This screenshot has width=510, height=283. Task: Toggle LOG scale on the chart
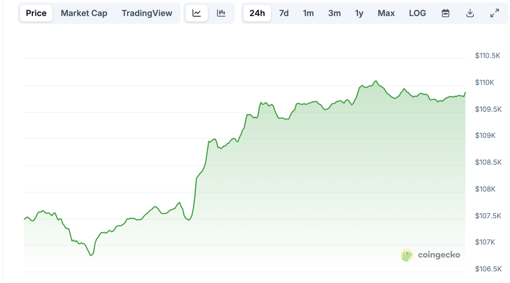pyautogui.click(x=417, y=13)
